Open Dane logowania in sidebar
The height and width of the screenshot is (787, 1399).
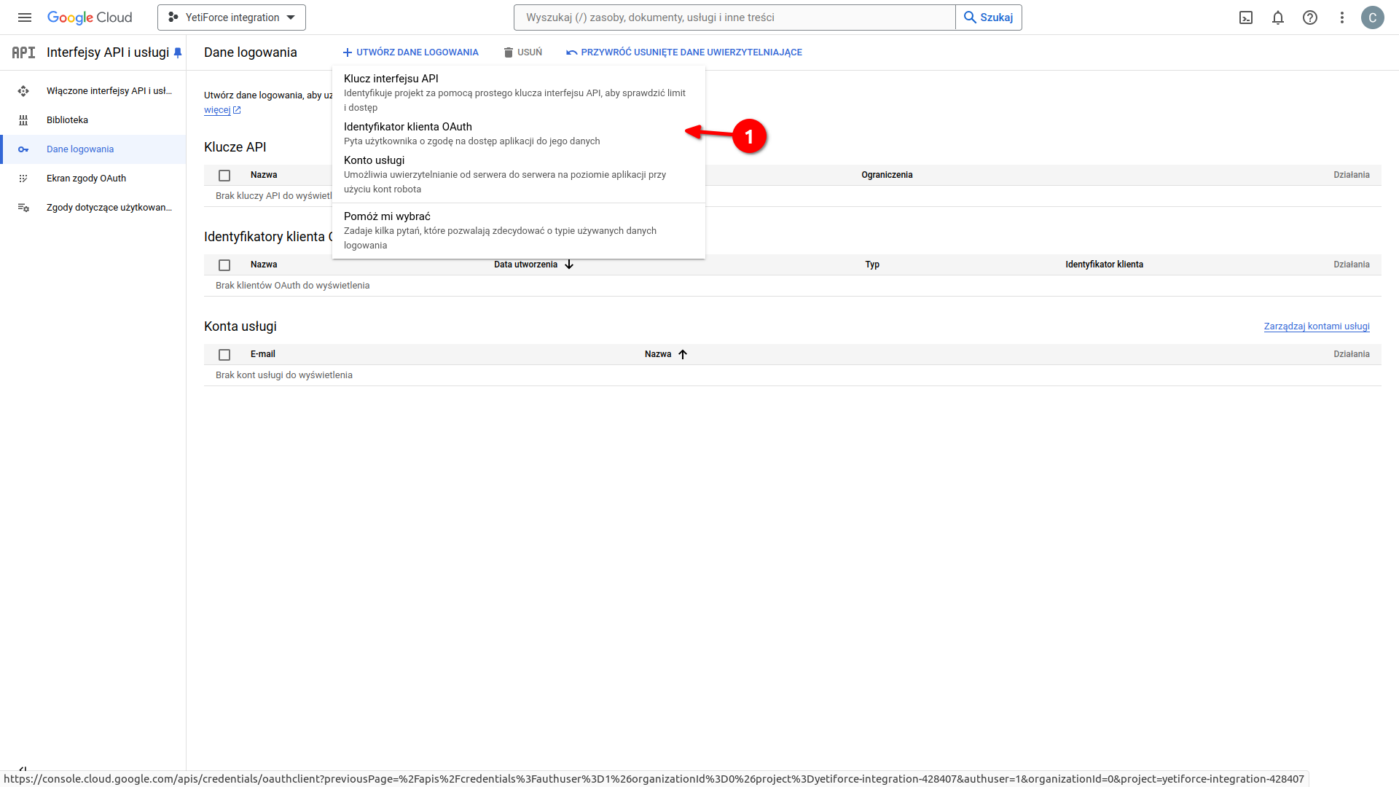coord(93,149)
